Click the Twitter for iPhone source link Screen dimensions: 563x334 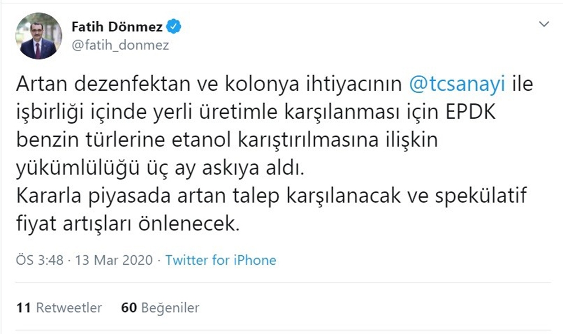tap(220, 260)
